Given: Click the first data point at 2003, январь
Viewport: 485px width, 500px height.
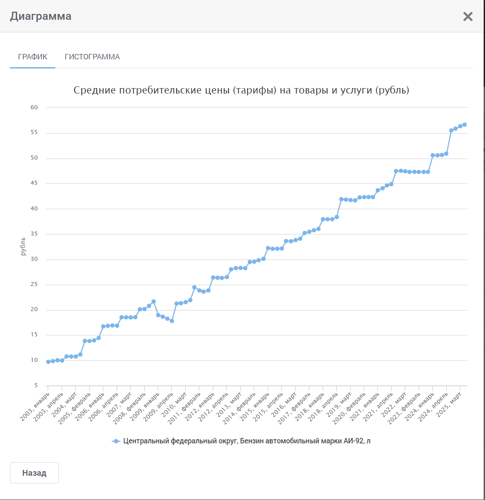Looking at the screenshot, I should [48, 362].
